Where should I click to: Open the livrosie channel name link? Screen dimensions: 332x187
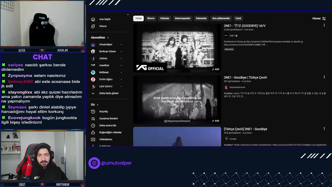coord(233,139)
